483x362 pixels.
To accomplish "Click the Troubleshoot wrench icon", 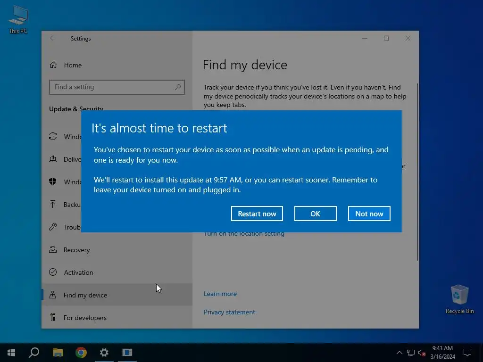I will pyautogui.click(x=53, y=227).
